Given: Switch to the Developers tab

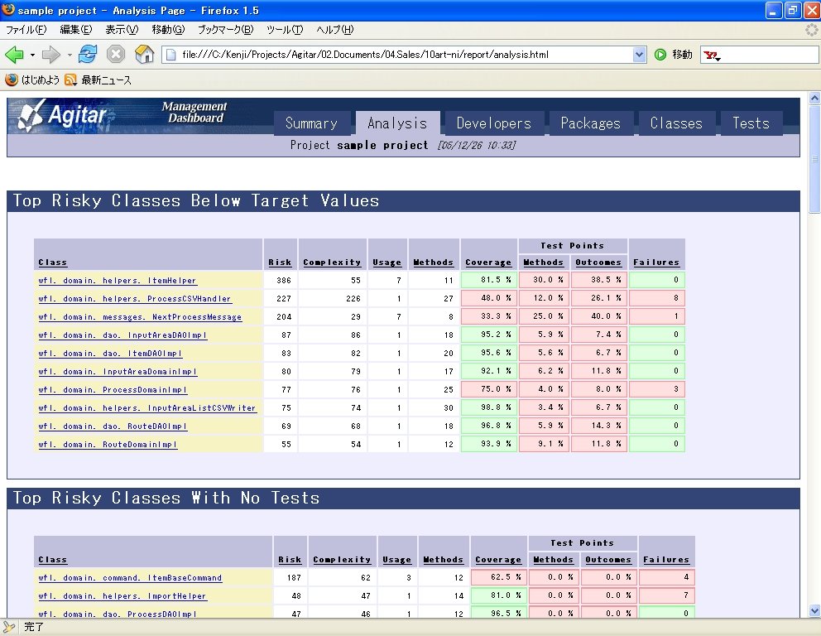Looking at the screenshot, I should pyautogui.click(x=493, y=123).
